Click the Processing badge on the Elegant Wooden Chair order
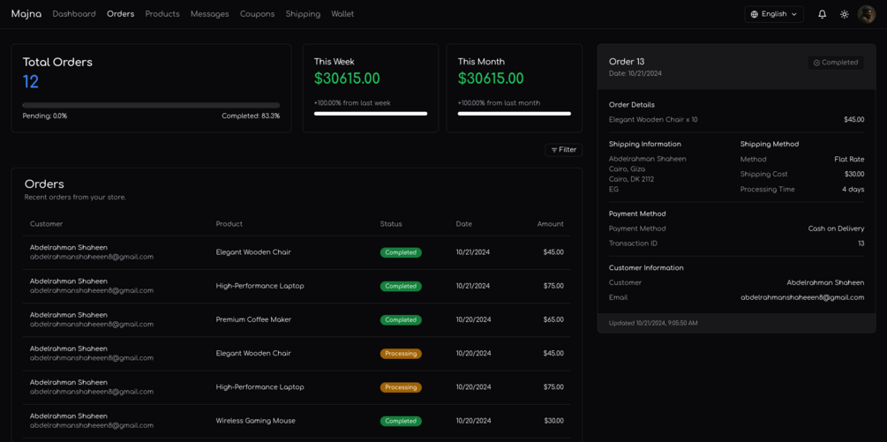Image resolution: width=887 pixels, height=442 pixels. pyautogui.click(x=401, y=354)
